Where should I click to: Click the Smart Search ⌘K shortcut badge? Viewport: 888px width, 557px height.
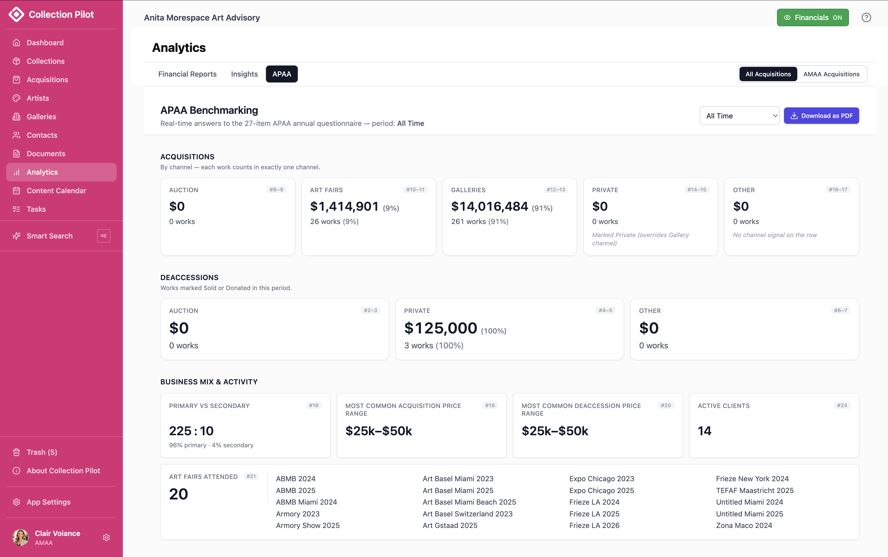pyautogui.click(x=104, y=236)
